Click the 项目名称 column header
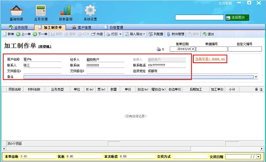The height and width of the screenshot is (162, 266). pos(15,89)
